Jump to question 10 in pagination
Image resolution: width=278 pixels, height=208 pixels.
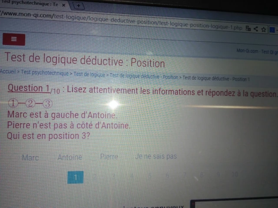pos(235,175)
